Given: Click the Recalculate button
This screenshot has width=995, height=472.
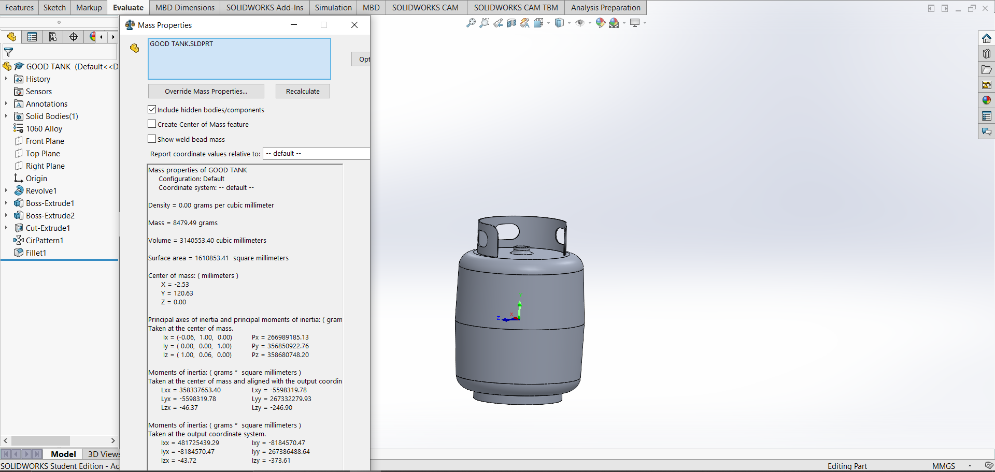Looking at the screenshot, I should coord(303,91).
